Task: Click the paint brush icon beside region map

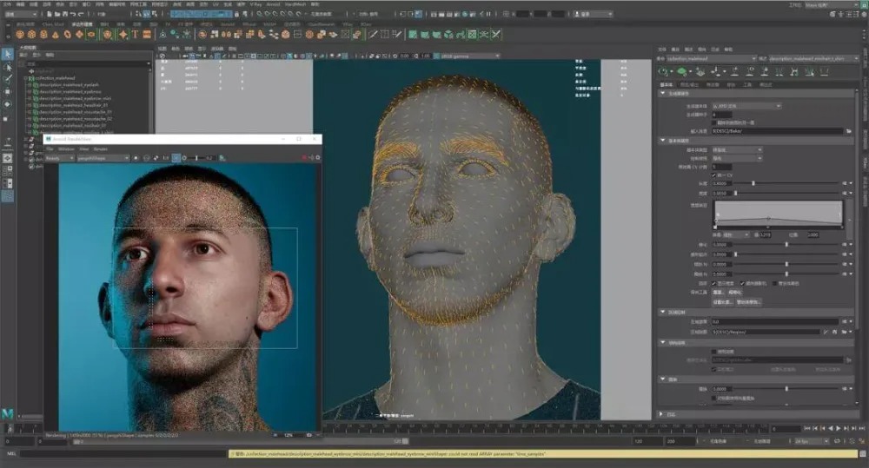Action: tap(826, 332)
